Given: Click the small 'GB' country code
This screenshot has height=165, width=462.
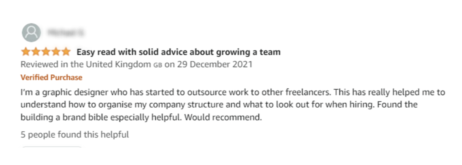Looking at the screenshot, I should click(158, 65).
